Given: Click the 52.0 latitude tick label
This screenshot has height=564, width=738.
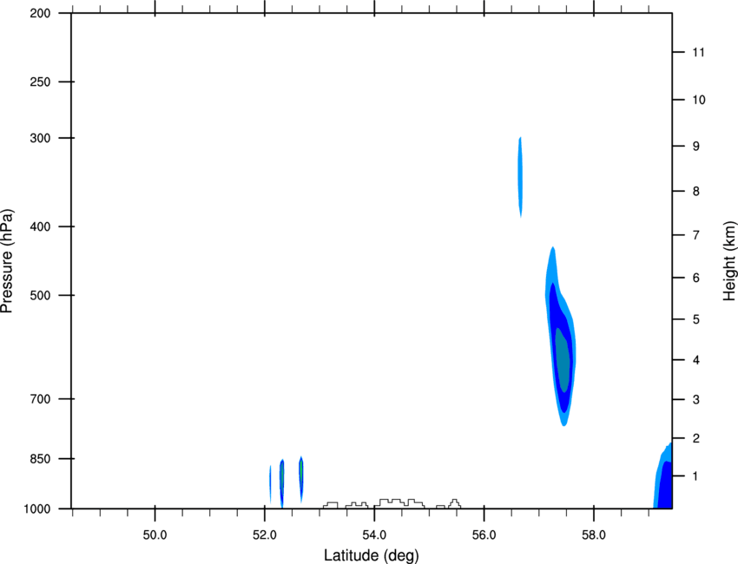Looking at the screenshot, I should pos(265,535).
